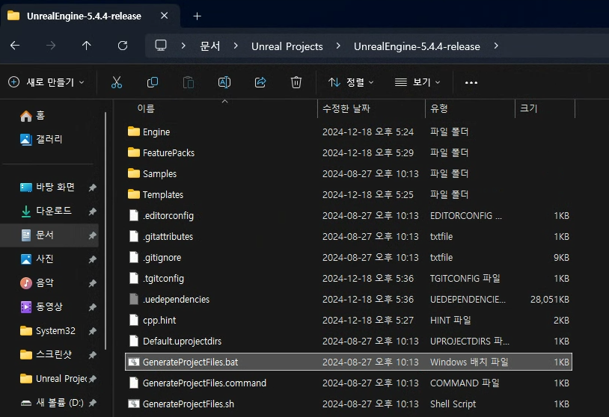The image size is (609, 417).
Task: Open 동영상 in the sidebar
Action: [50, 307]
